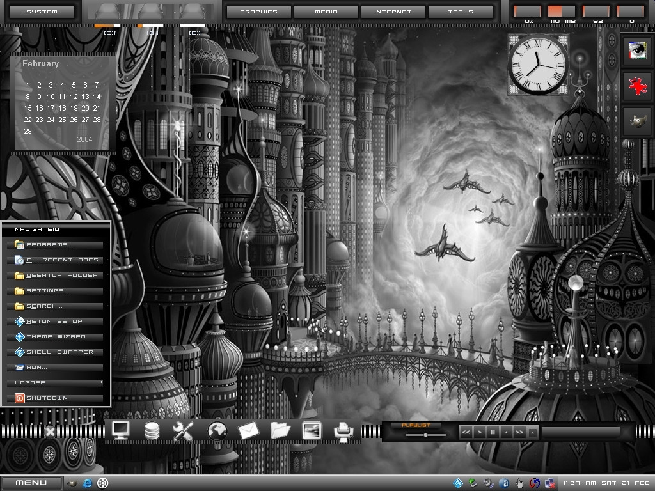Click the blue 'a' tray icon
Image resolution: width=655 pixels, height=491 pixels.
tap(504, 483)
